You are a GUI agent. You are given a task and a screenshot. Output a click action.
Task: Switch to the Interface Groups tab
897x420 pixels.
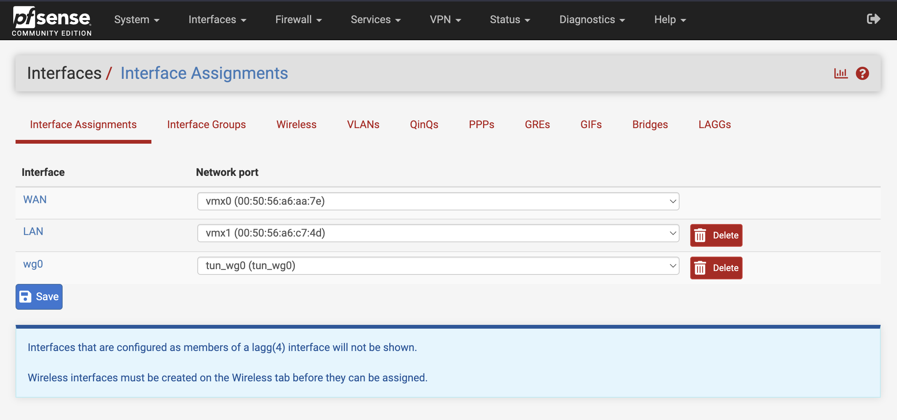(x=206, y=124)
